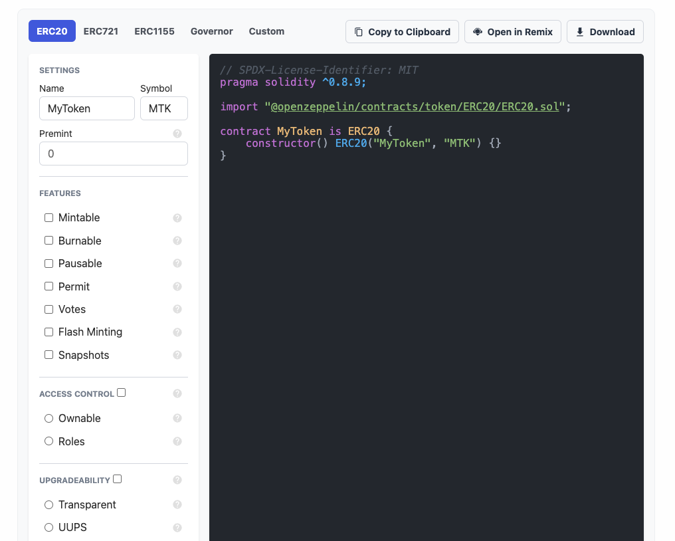
Task: Enable the Burnable checkbox
Action: 48,241
